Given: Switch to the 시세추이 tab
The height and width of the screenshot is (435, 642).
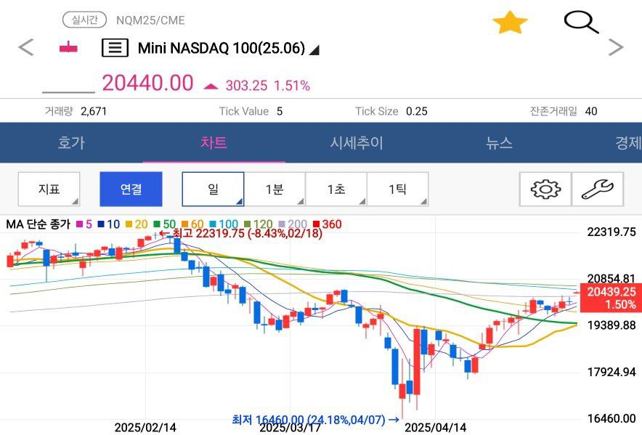Looking at the screenshot, I should (357, 143).
